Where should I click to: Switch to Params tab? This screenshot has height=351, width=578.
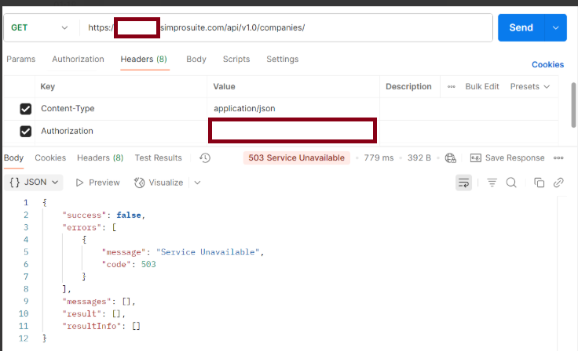(x=21, y=60)
